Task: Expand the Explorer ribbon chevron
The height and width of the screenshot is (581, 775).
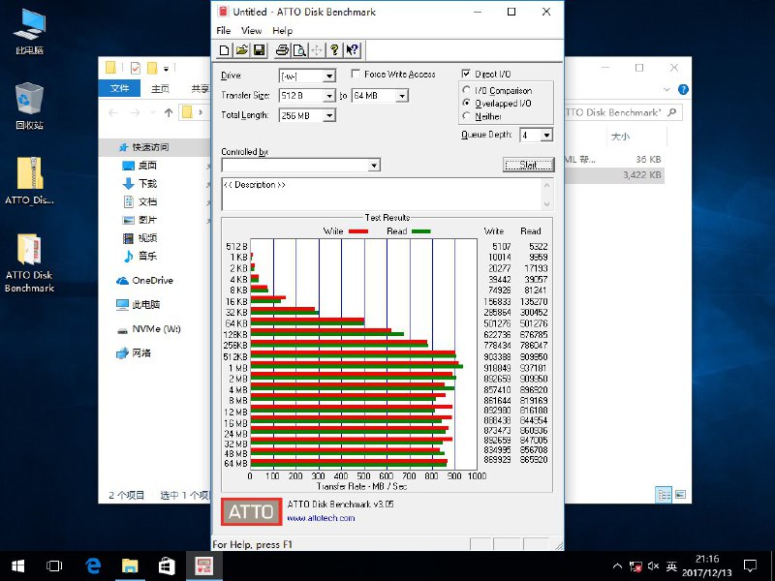Action: pos(666,89)
